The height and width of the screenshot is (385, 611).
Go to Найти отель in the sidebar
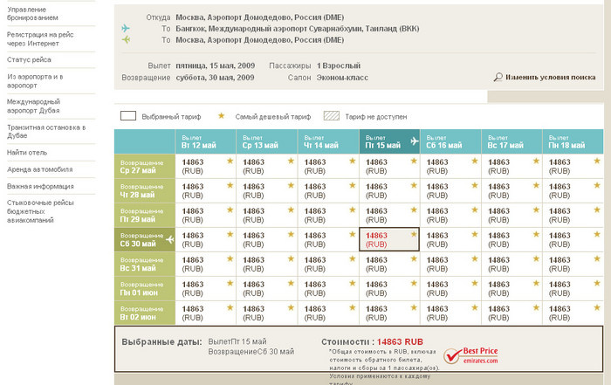(27, 153)
